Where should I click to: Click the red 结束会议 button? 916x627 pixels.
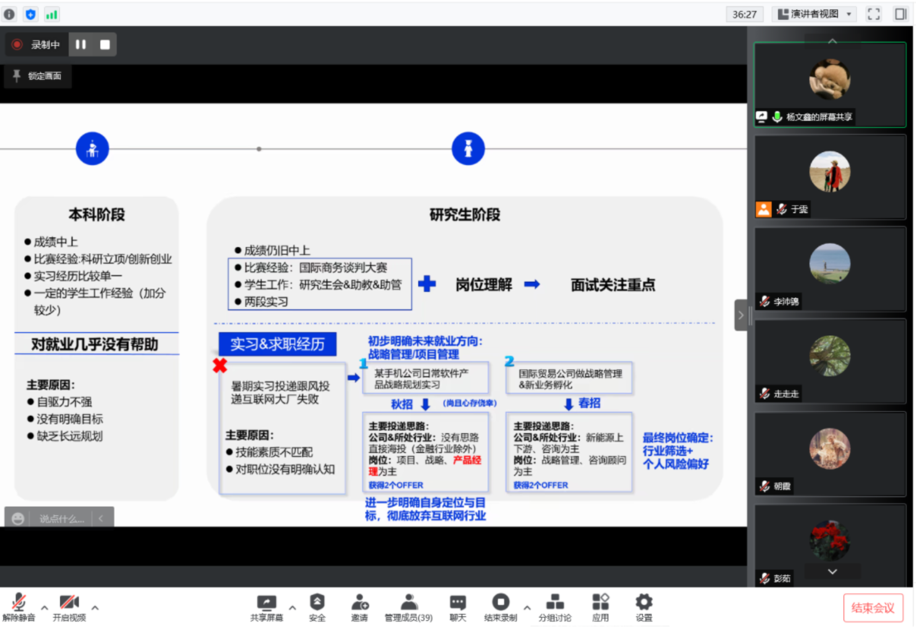point(873,607)
